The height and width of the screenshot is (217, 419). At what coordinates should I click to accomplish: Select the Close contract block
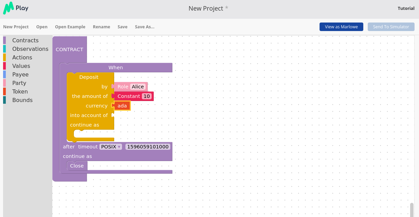pyautogui.click(x=77, y=166)
